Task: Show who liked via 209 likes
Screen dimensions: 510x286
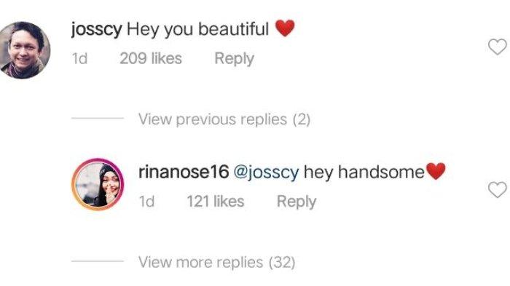Action: (x=151, y=58)
